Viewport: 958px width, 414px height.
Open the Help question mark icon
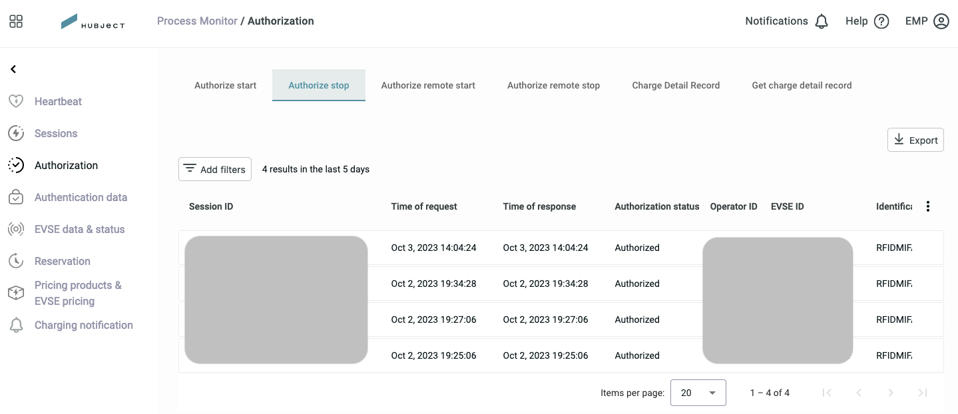881,21
